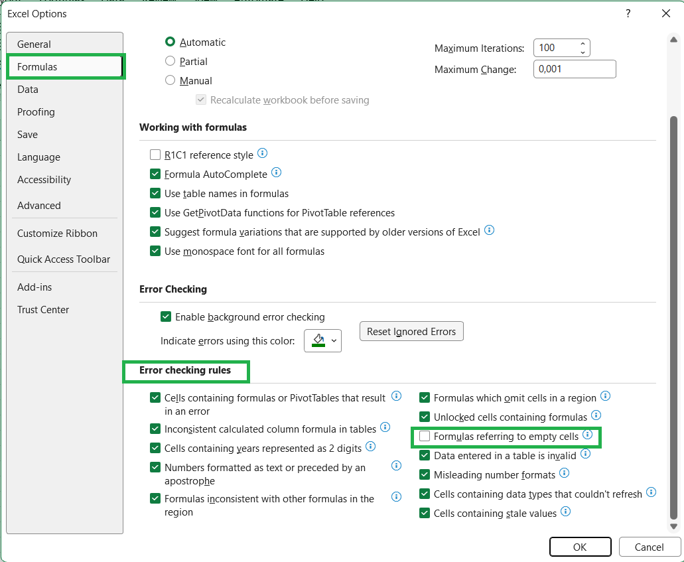Go to the Trust Center category
Screen dimensions: 684x562
[x=65, y=310]
